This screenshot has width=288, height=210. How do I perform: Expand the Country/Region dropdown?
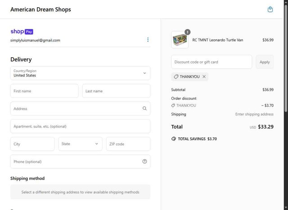click(x=80, y=73)
